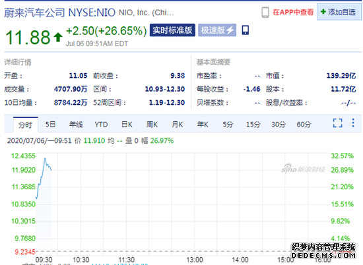The image size is (363, 265).
Task: Click the fullscreen chart icon
Action: click(x=337, y=123)
